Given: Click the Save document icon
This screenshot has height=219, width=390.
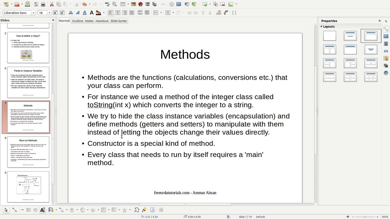Looking at the screenshot, I should click(x=27, y=4).
